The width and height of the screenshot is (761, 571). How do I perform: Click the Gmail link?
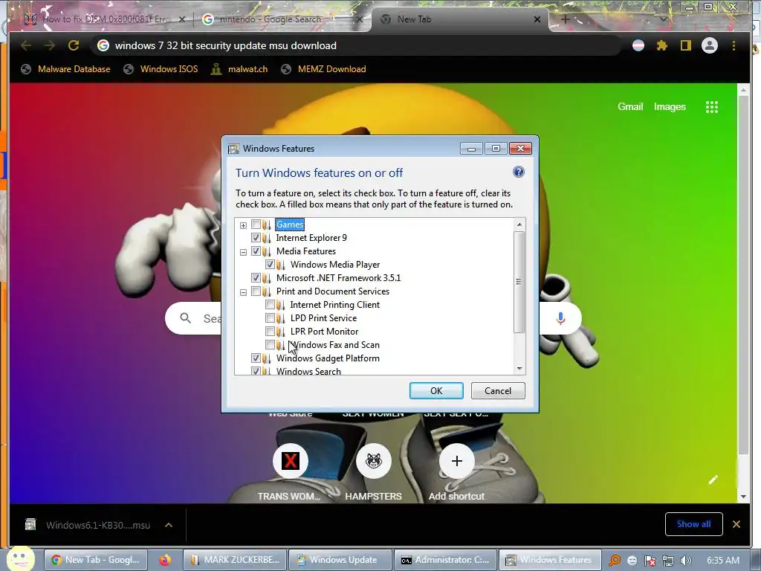click(x=630, y=107)
